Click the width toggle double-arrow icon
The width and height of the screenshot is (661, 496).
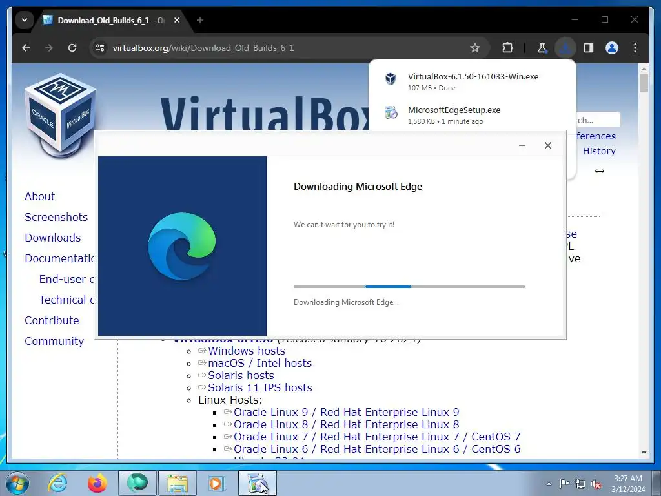click(x=600, y=170)
